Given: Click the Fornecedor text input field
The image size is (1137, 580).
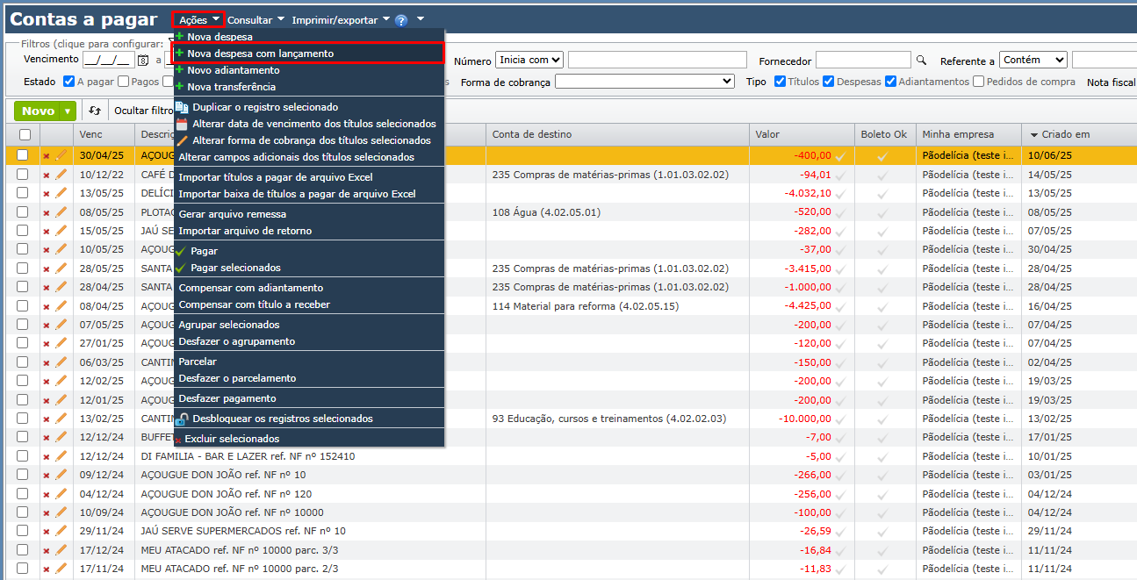Looking at the screenshot, I should point(862,60).
